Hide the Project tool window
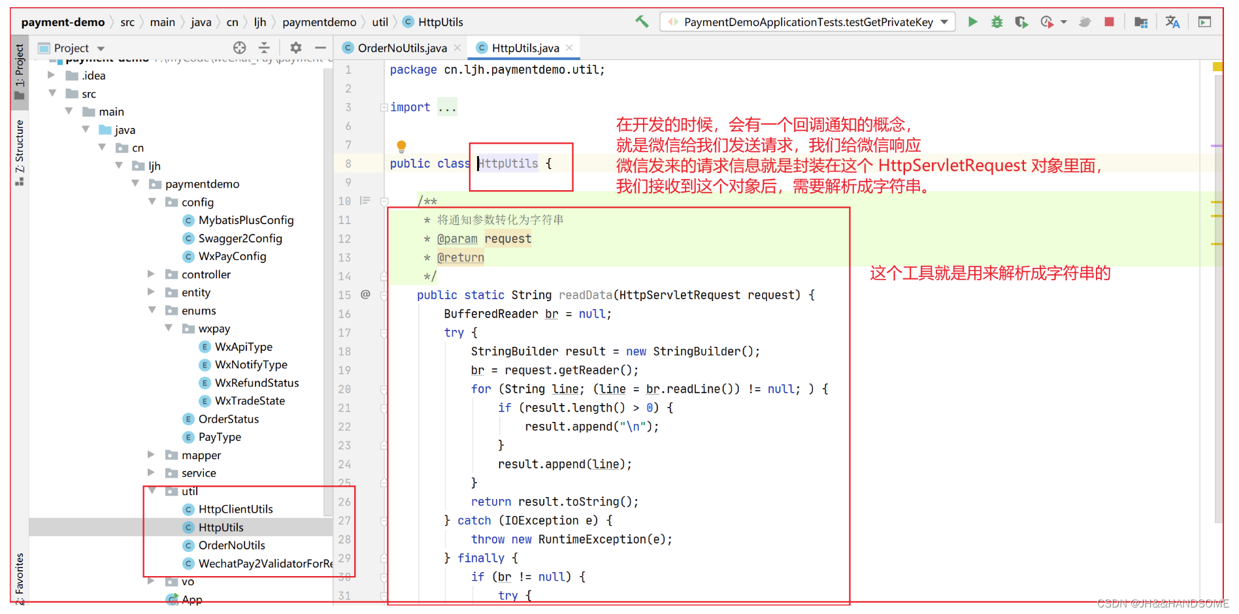 coord(320,48)
